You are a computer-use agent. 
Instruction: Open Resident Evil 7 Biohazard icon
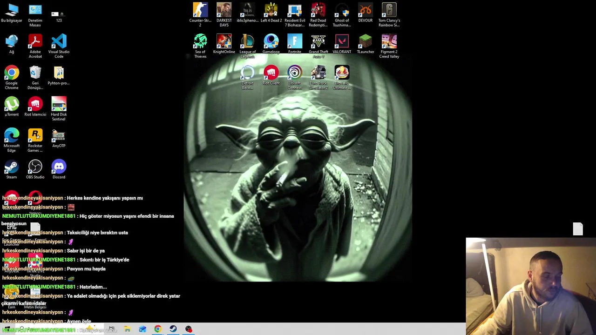tap(295, 15)
